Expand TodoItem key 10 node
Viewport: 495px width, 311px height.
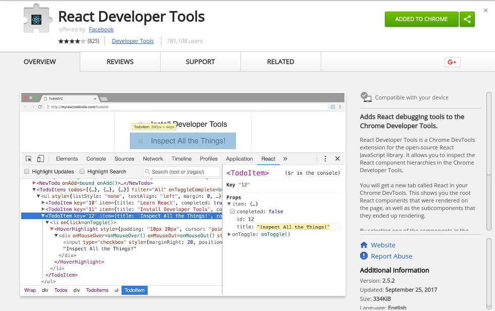tap(43, 203)
